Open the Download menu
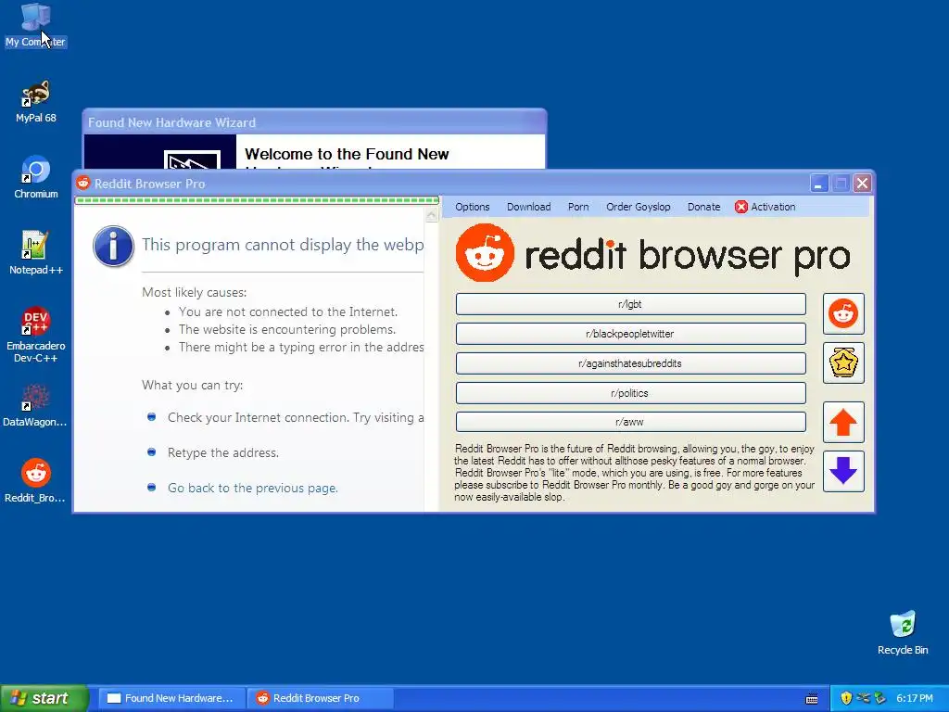 (x=528, y=207)
